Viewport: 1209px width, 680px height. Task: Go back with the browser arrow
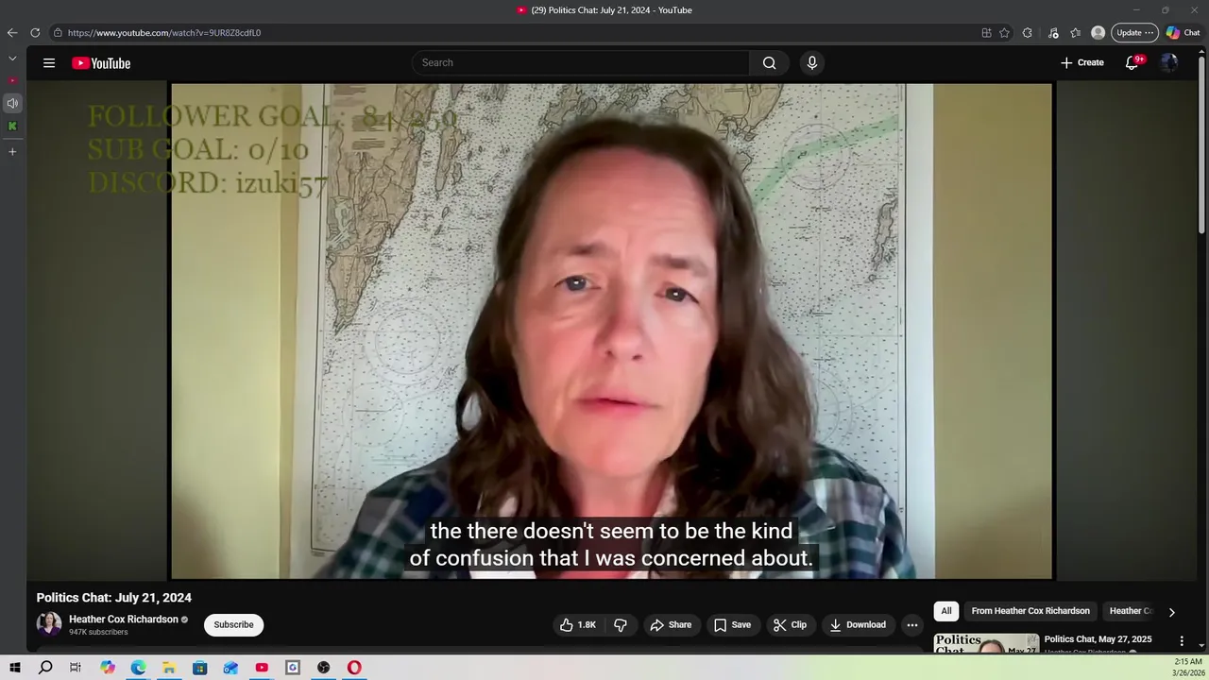point(12,33)
